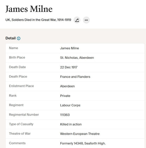The height and width of the screenshot is (148, 146).
Task: Click the enlistment place Aberdeen value
Action: (x=67, y=86)
